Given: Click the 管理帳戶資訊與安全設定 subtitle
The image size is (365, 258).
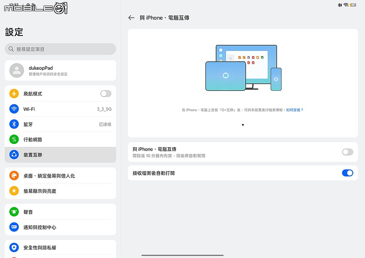Looking at the screenshot, I should 48,74.
